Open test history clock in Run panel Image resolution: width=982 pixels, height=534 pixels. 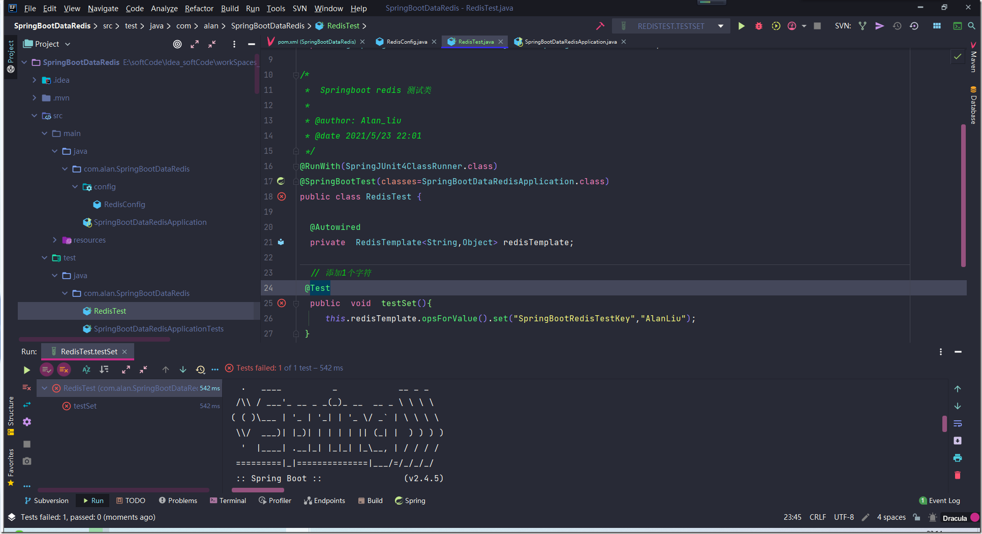point(200,370)
